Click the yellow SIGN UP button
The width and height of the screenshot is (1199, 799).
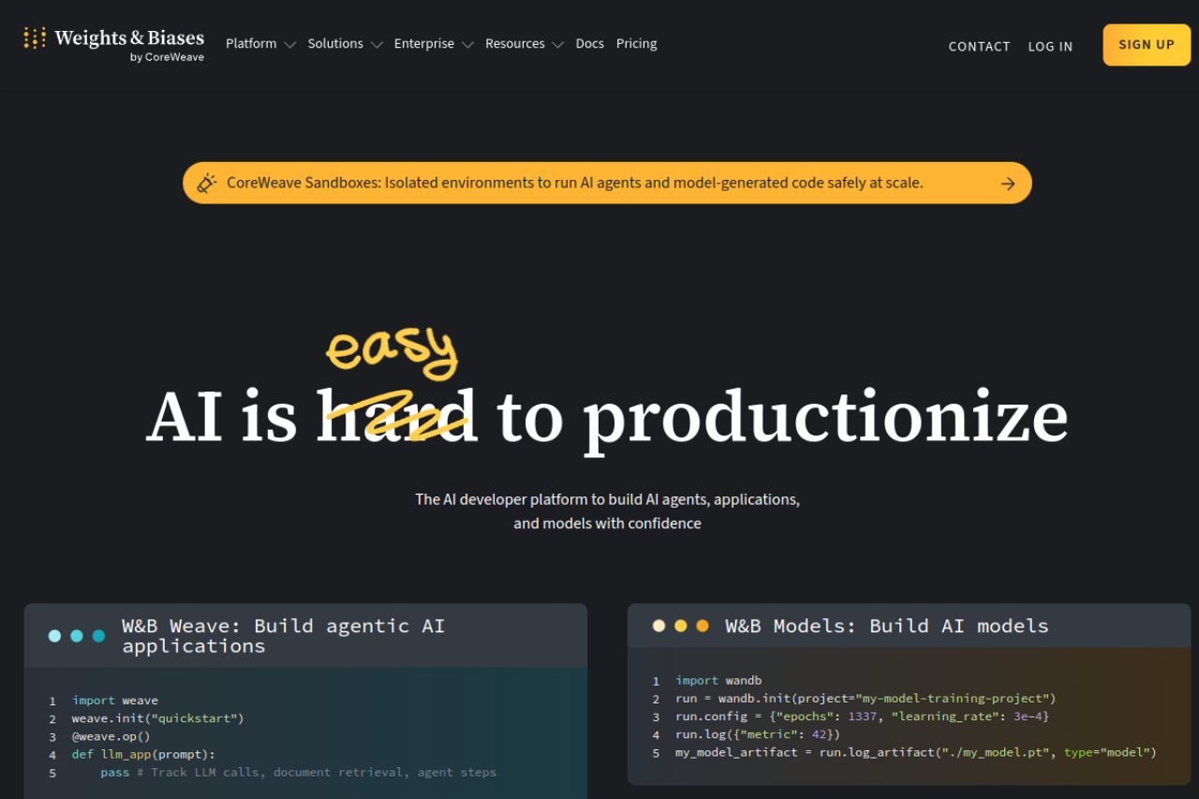pos(1147,45)
